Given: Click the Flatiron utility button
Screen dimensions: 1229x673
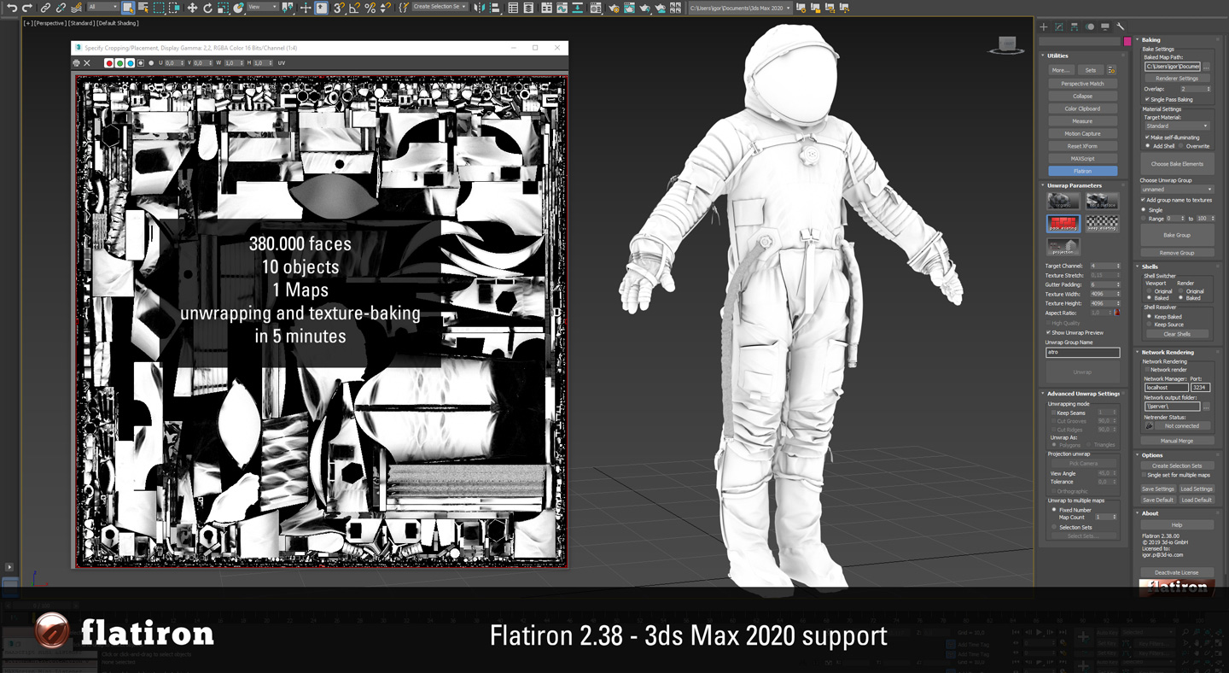Looking at the screenshot, I should (x=1082, y=171).
